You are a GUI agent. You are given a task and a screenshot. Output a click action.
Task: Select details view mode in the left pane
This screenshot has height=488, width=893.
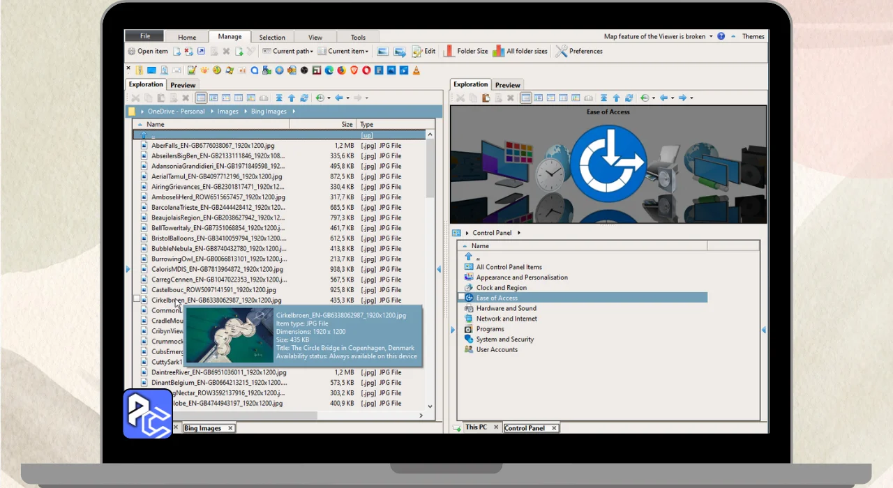pyautogui.click(x=201, y=98)
